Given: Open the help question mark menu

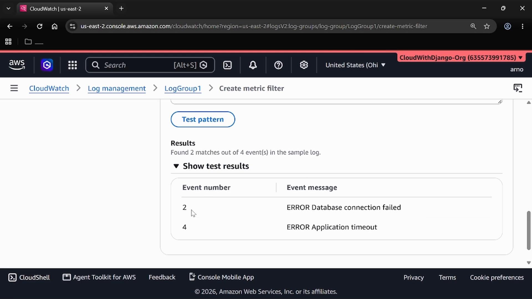Looking at the screenshot, I should (278, 65).
